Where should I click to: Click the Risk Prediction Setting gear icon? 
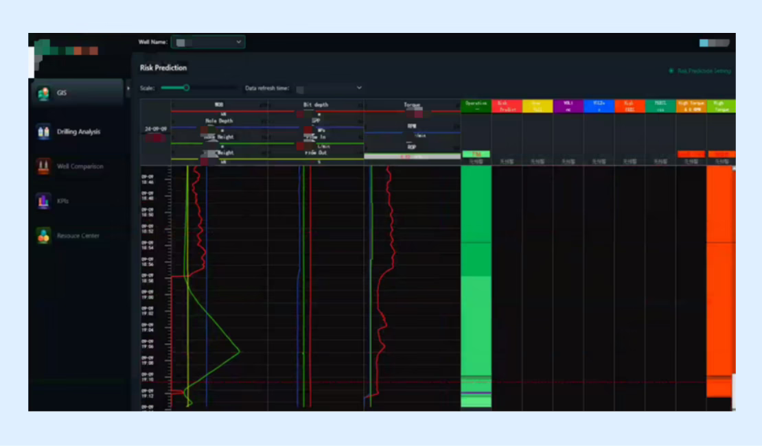671,71
